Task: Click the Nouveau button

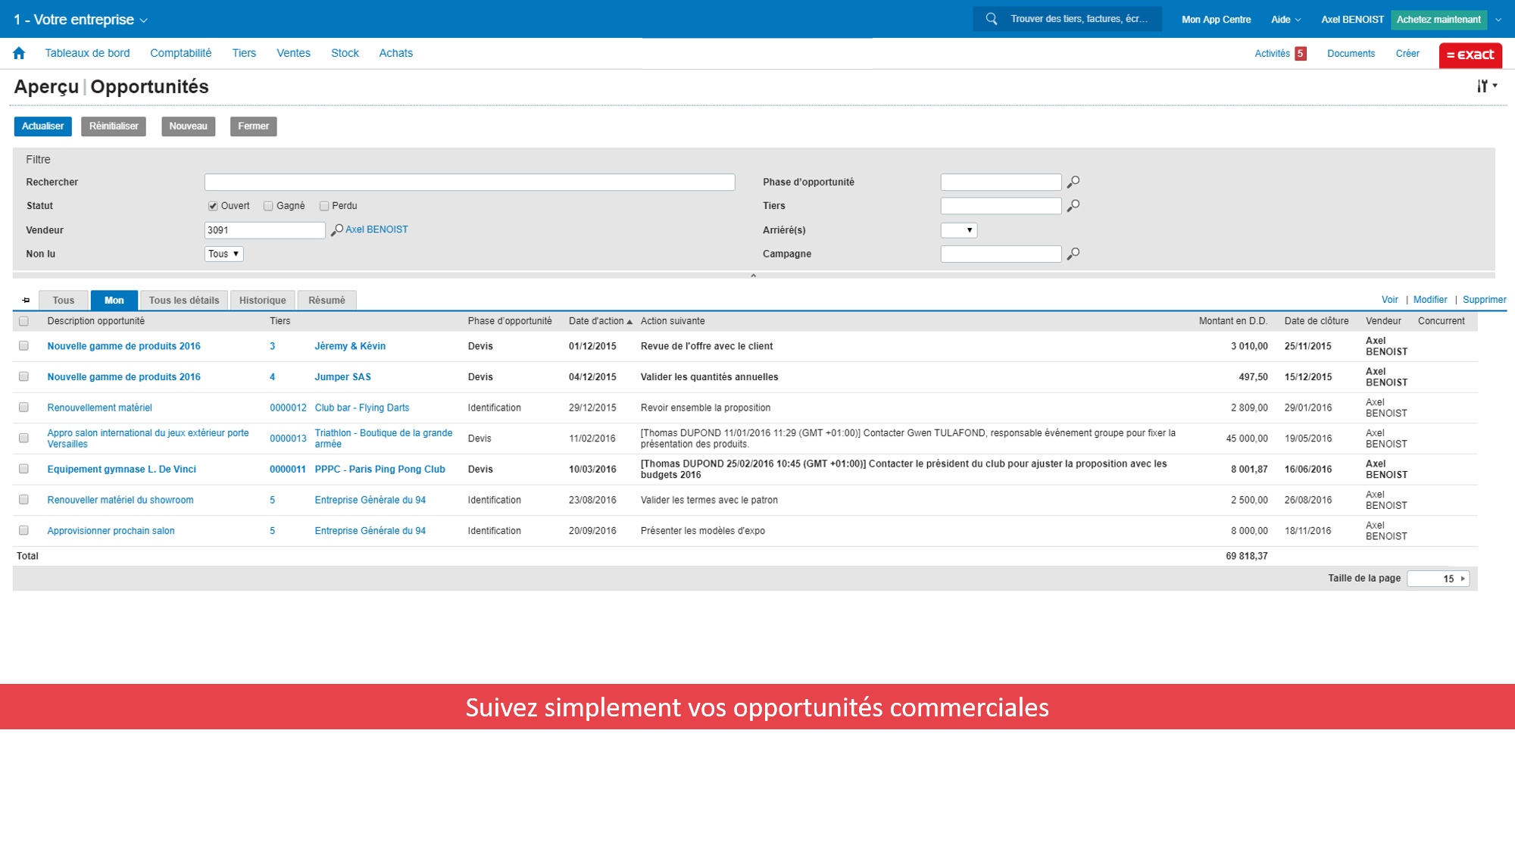Action: (x=187, y=126)
